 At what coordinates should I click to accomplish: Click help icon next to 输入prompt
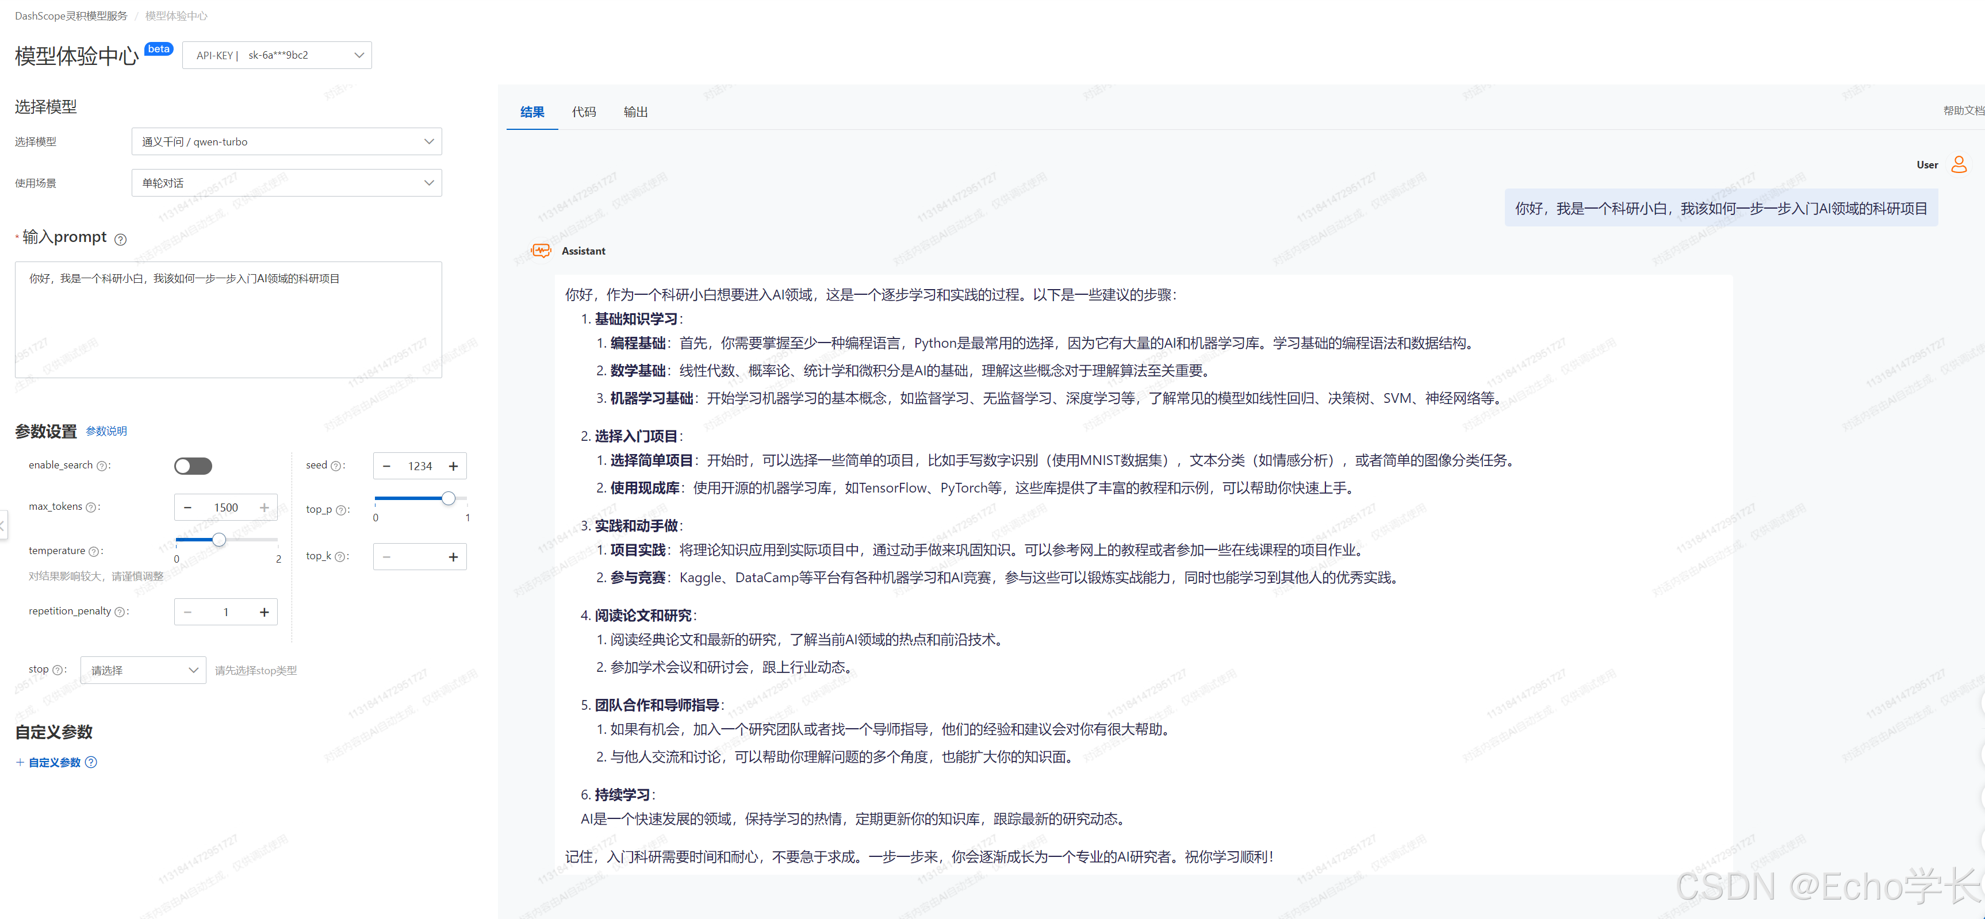tap(120, 239)
